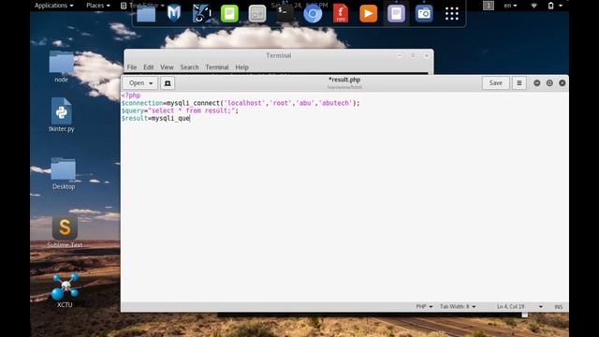This screenshot has height=337, width=599.
Task: Click the $query select line
Action: [x=180, y=110]
